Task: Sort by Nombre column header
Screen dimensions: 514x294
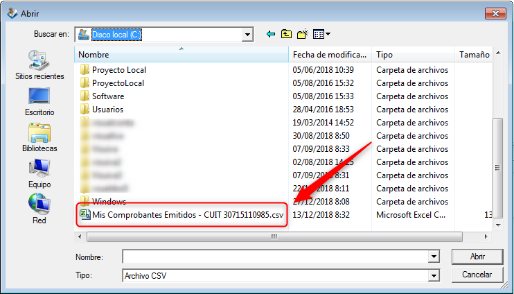Action: click(x=180, y=54)
